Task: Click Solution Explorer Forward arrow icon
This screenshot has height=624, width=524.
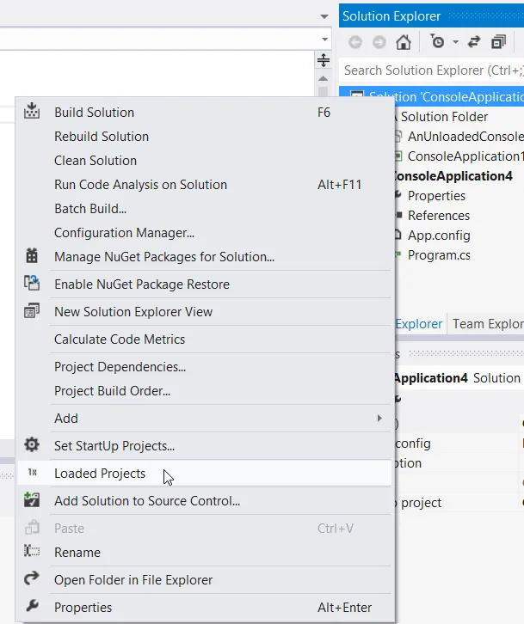Action: 379,42
